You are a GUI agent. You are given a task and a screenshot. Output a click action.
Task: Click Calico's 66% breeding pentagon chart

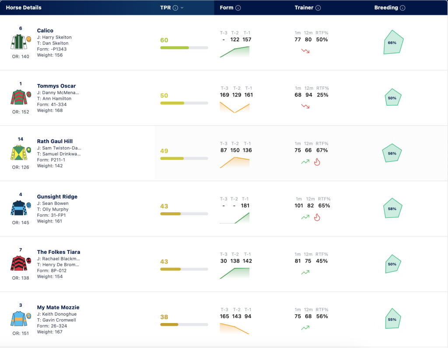[393, 42]
